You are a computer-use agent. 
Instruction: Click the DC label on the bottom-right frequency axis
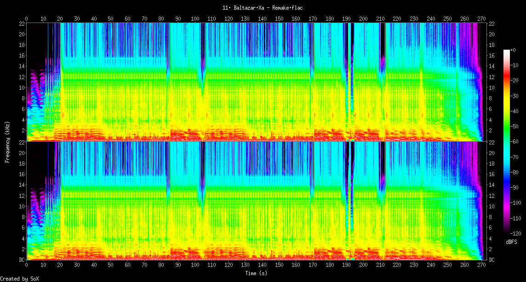pyautogui.click(x=492, y=260)
